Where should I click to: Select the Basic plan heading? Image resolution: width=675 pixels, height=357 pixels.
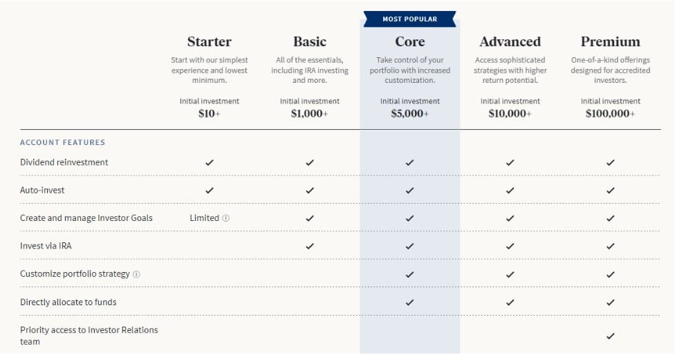click(x=310, y=41)
